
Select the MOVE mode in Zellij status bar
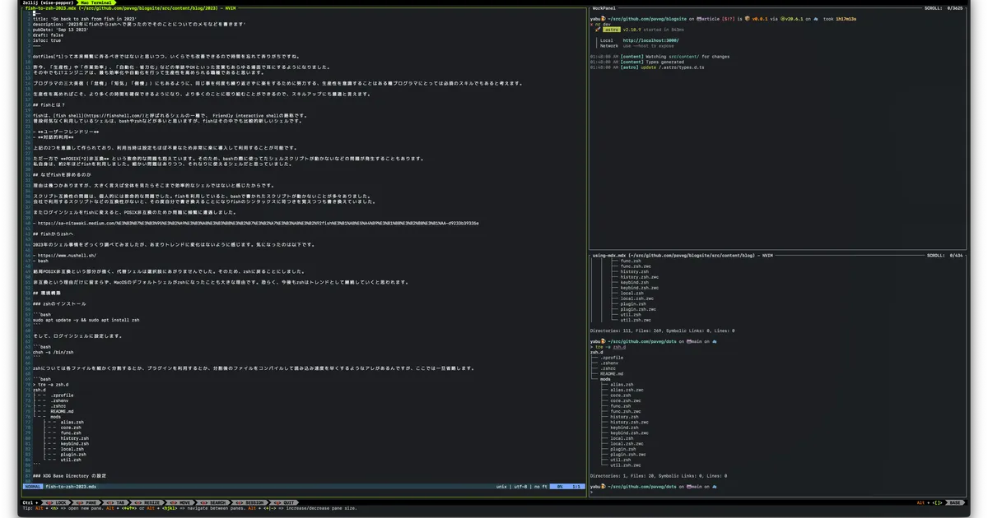click(181, 502)
